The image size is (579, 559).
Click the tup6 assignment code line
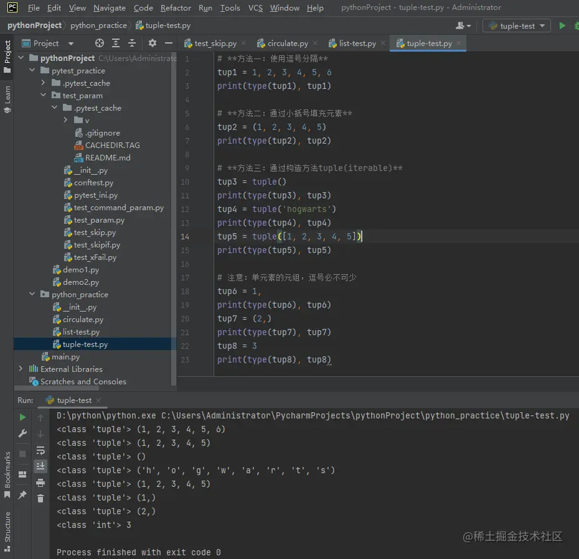[x=239, y=291]
